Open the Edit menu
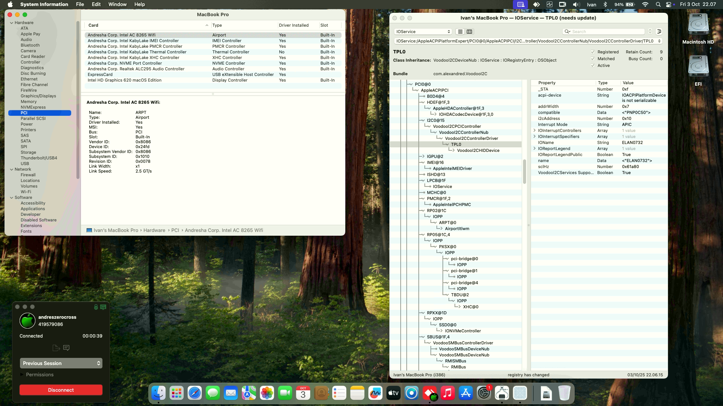Viewport: 723px width, 406px height. 96,5
